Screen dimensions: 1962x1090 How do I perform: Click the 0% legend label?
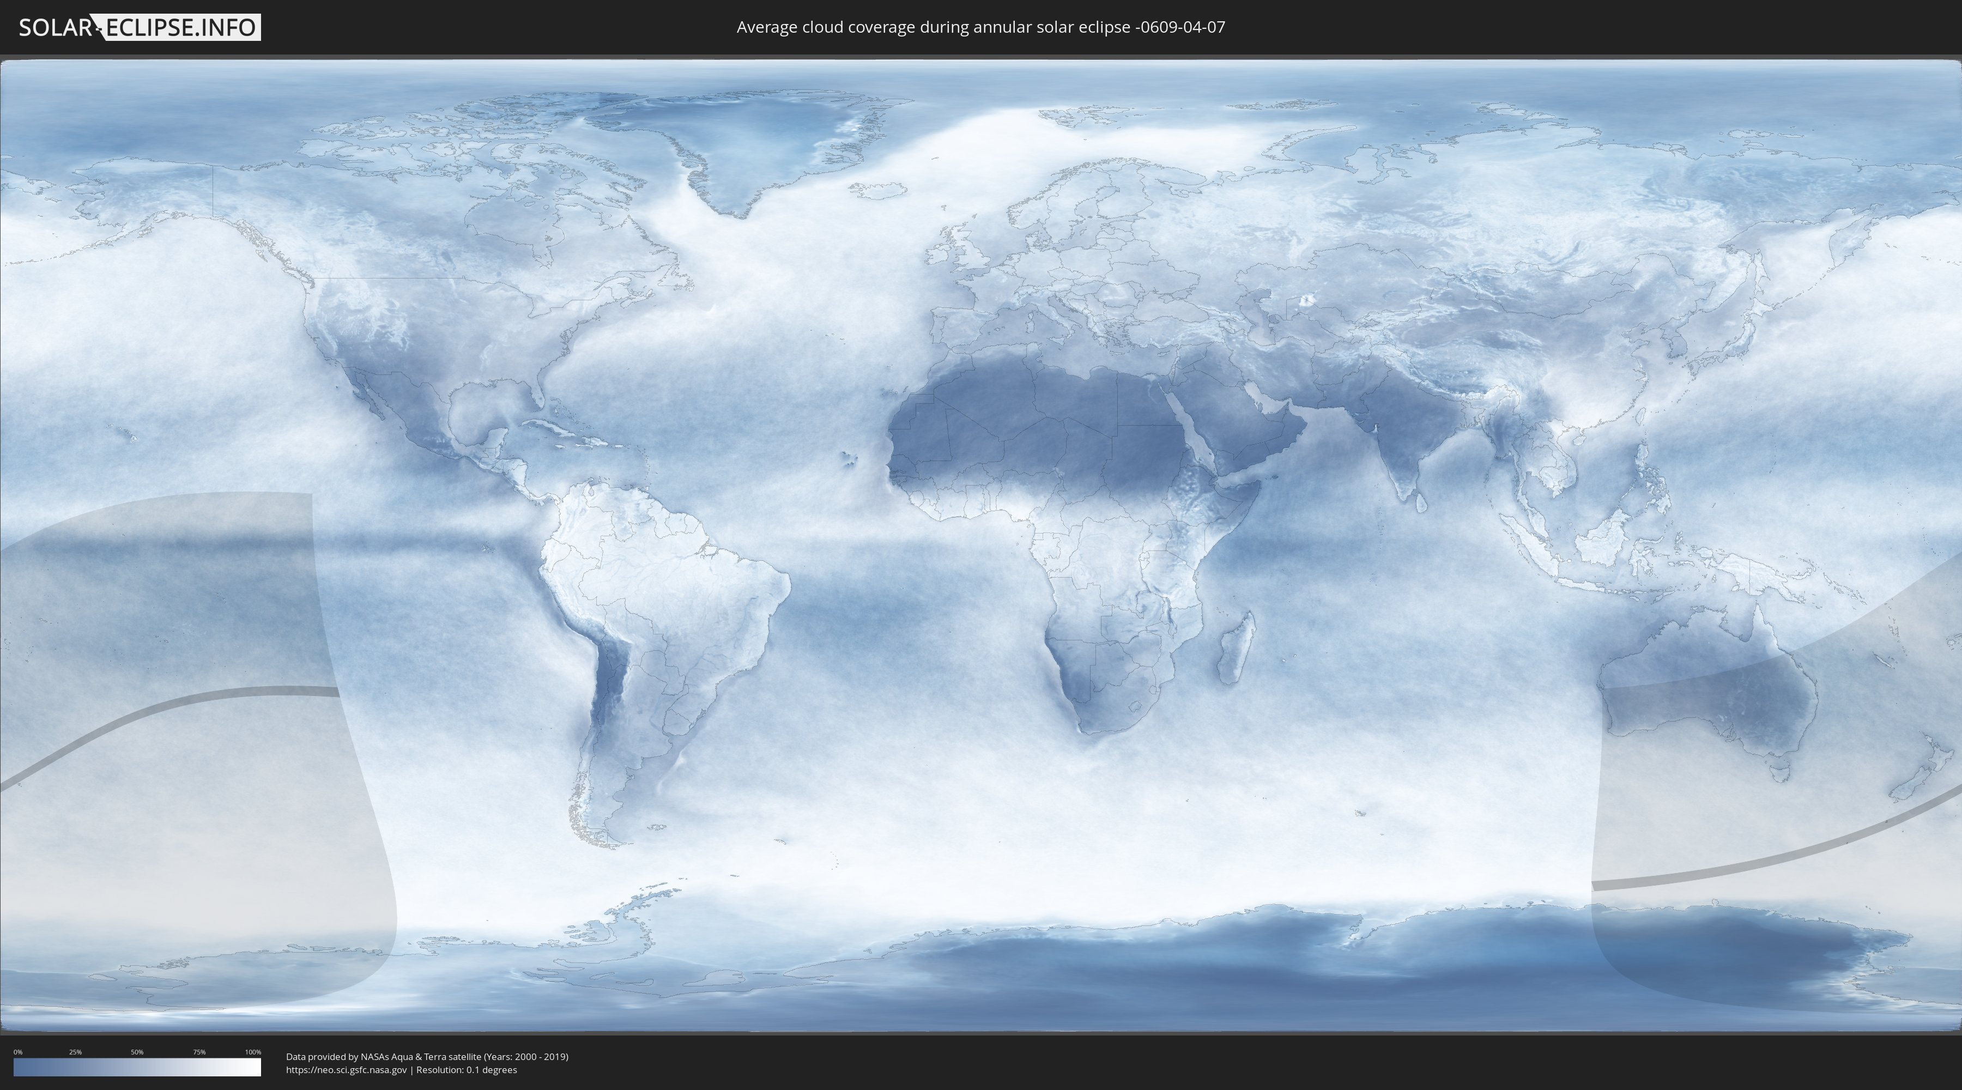(x=17, y=1052)
